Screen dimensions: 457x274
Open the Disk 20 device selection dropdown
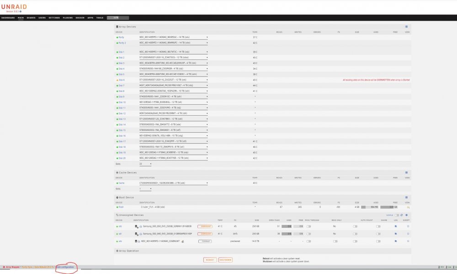point(173,158)
